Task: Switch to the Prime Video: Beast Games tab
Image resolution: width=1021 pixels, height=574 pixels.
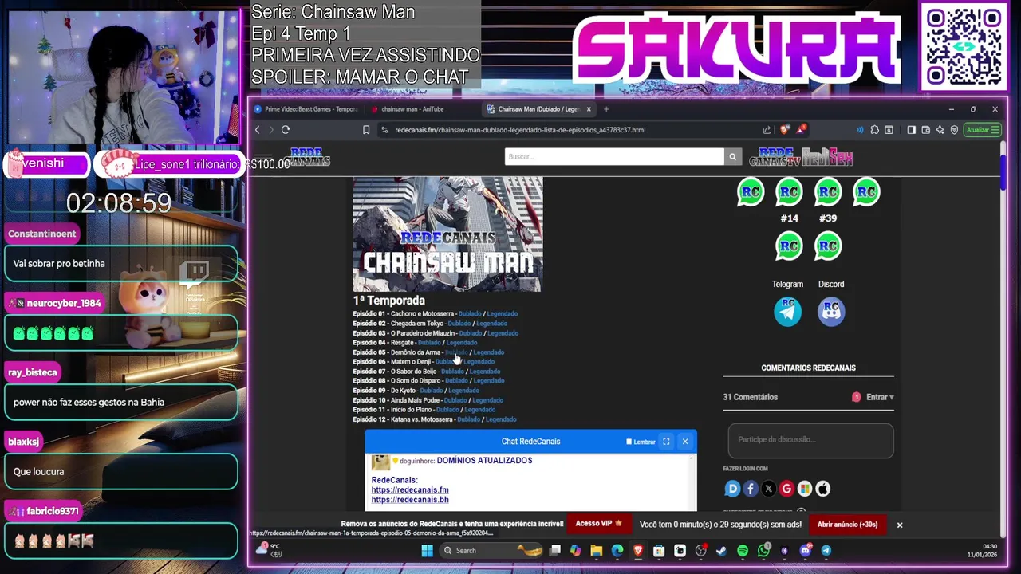Action: coord(307,109)
